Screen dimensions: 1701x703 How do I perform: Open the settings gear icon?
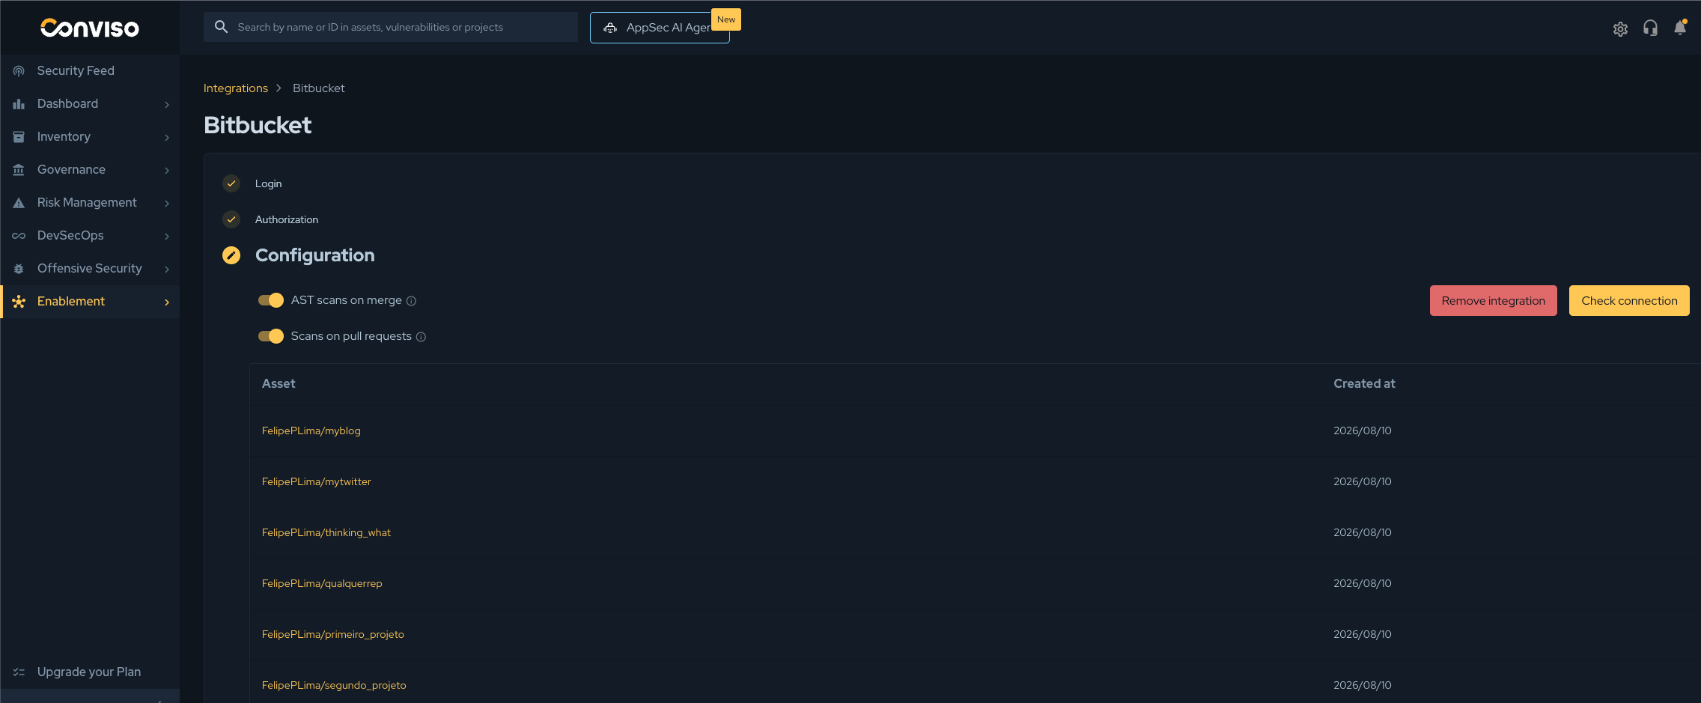[1620, 28]
